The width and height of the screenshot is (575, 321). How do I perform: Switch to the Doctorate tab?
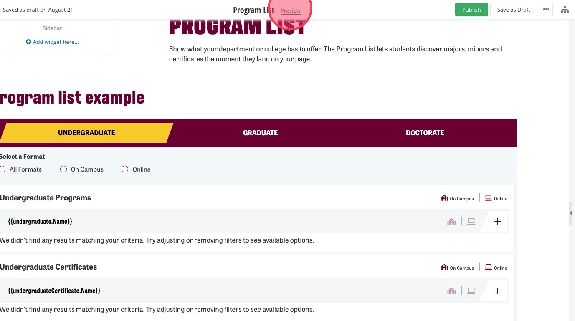pos(425,133)
